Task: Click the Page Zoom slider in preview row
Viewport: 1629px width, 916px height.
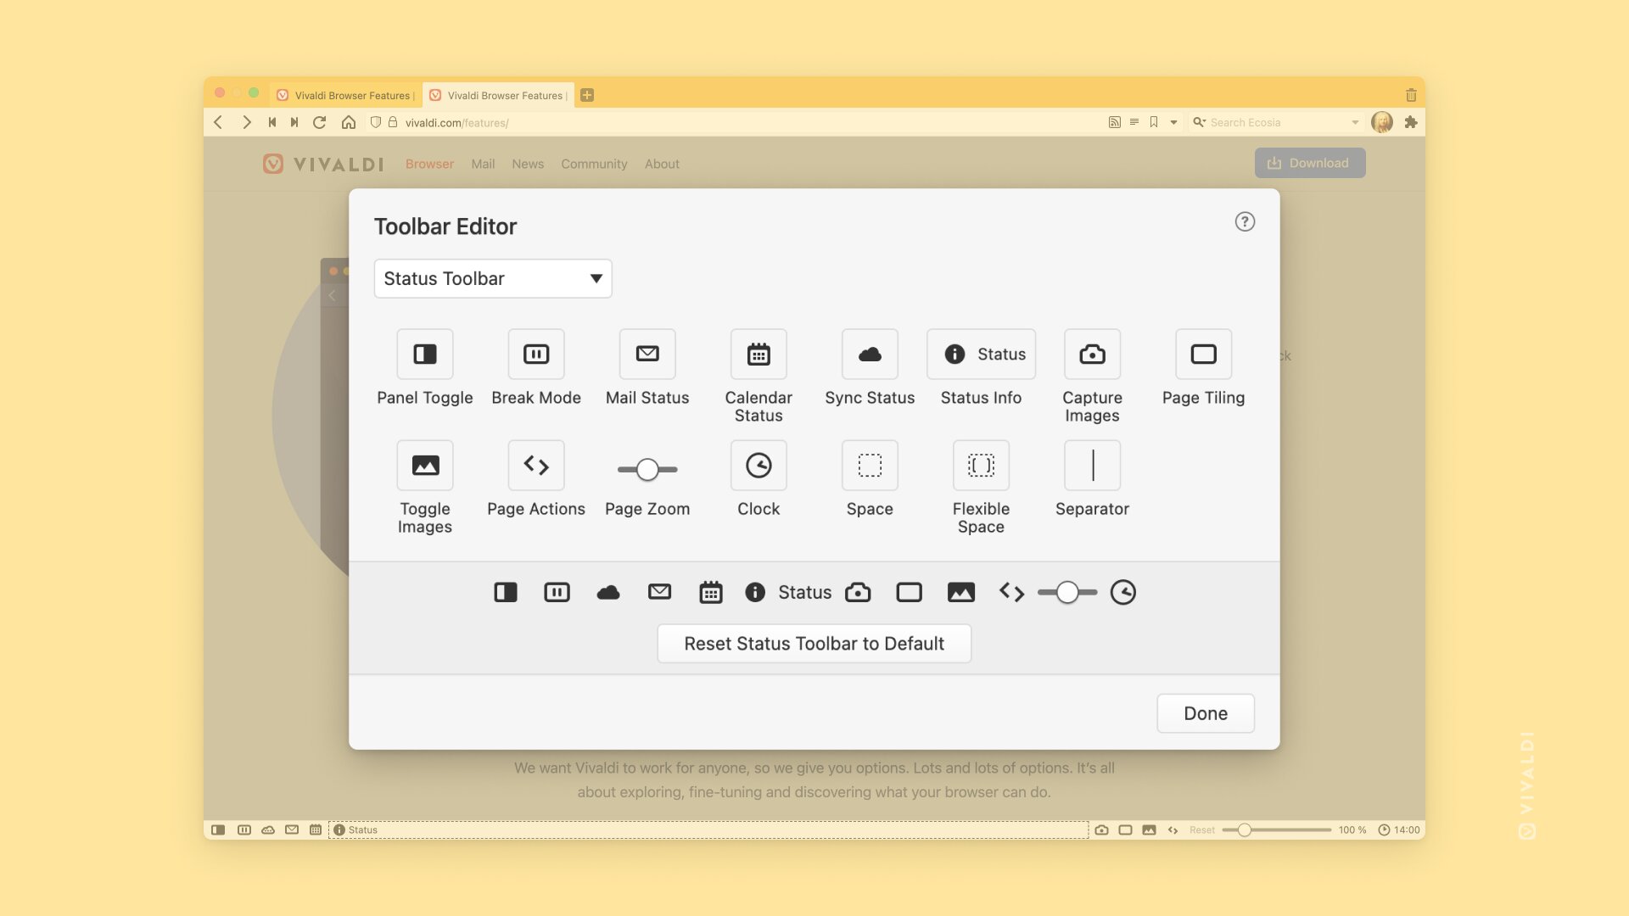Action: [x=1067, y=592]
